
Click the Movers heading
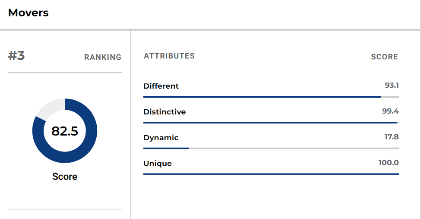pos(28,13)
